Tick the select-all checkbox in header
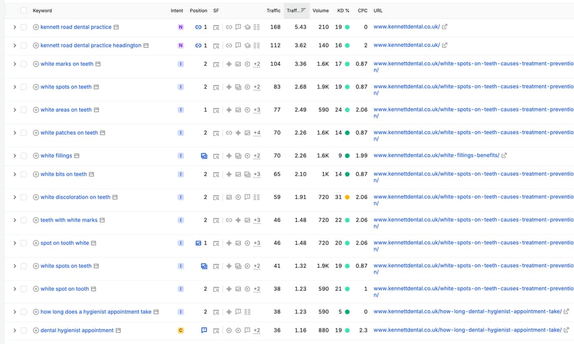The height and width of the screenshot is (344, 574). 24,10
